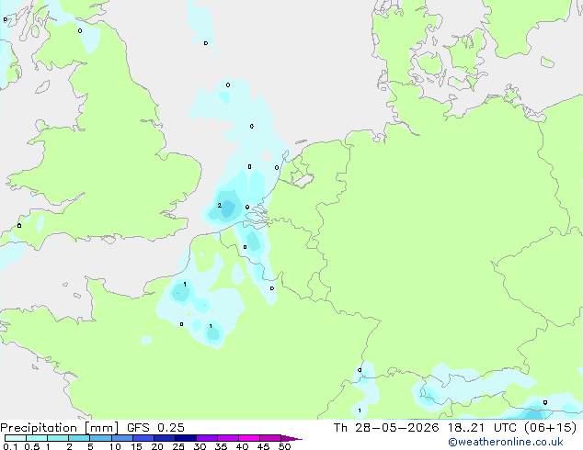Click the '45' legend scale label

(263, 446)
